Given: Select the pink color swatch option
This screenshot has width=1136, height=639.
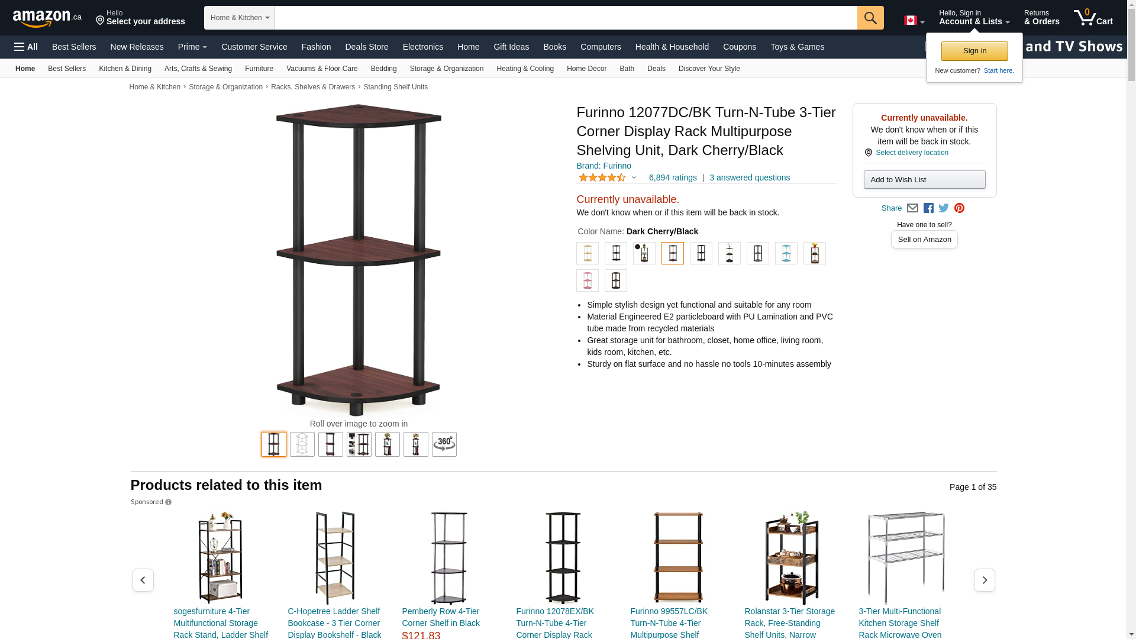Looking at the screenshot, I should [x=588, y=280].
